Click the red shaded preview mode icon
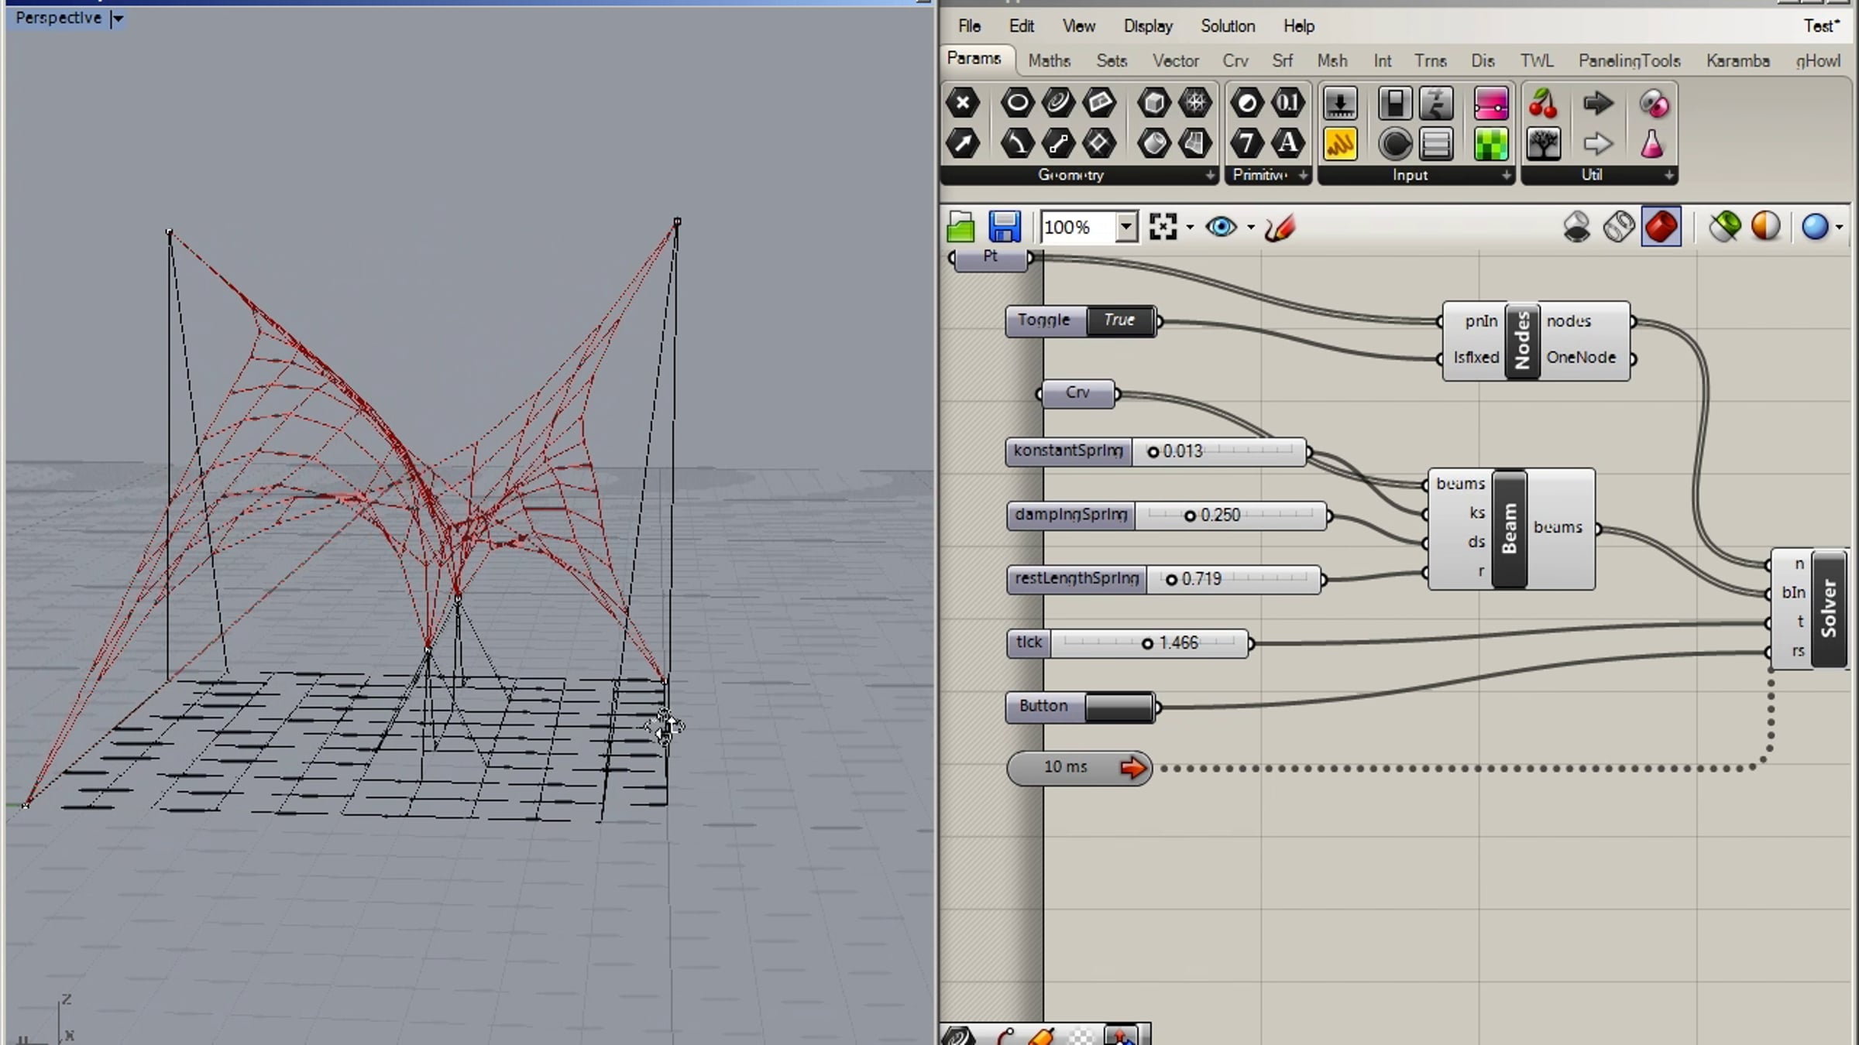The height and width of the screenshot is (1045, 1859). [x=1661, y=227]
